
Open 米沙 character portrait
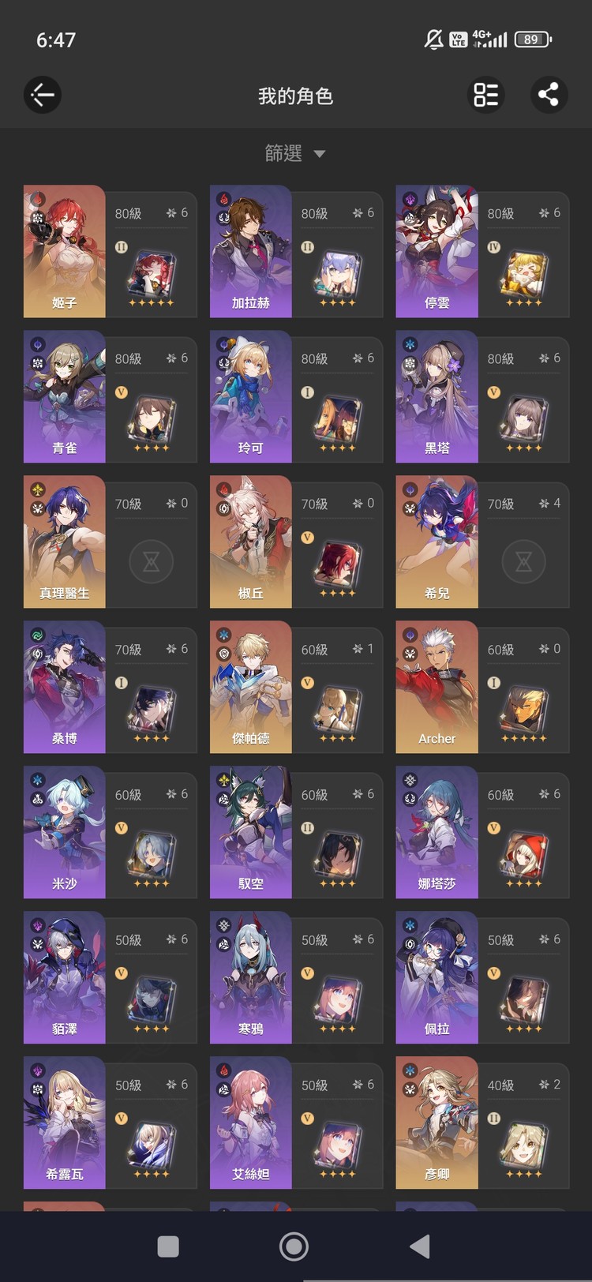pos(65,833)
